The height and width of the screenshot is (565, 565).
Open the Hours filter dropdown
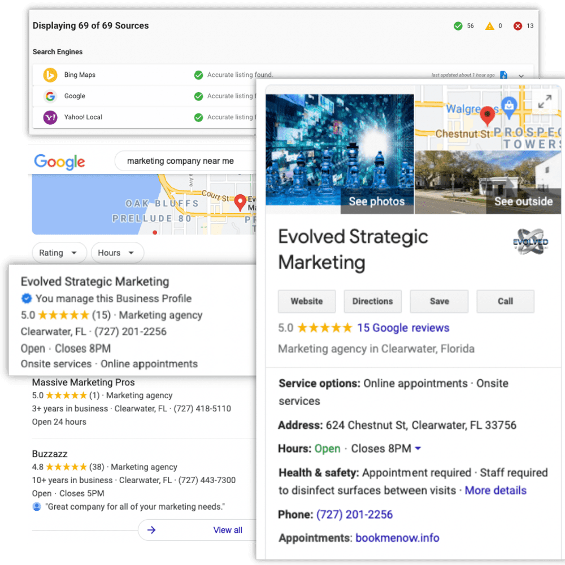(x=116, y=253)
